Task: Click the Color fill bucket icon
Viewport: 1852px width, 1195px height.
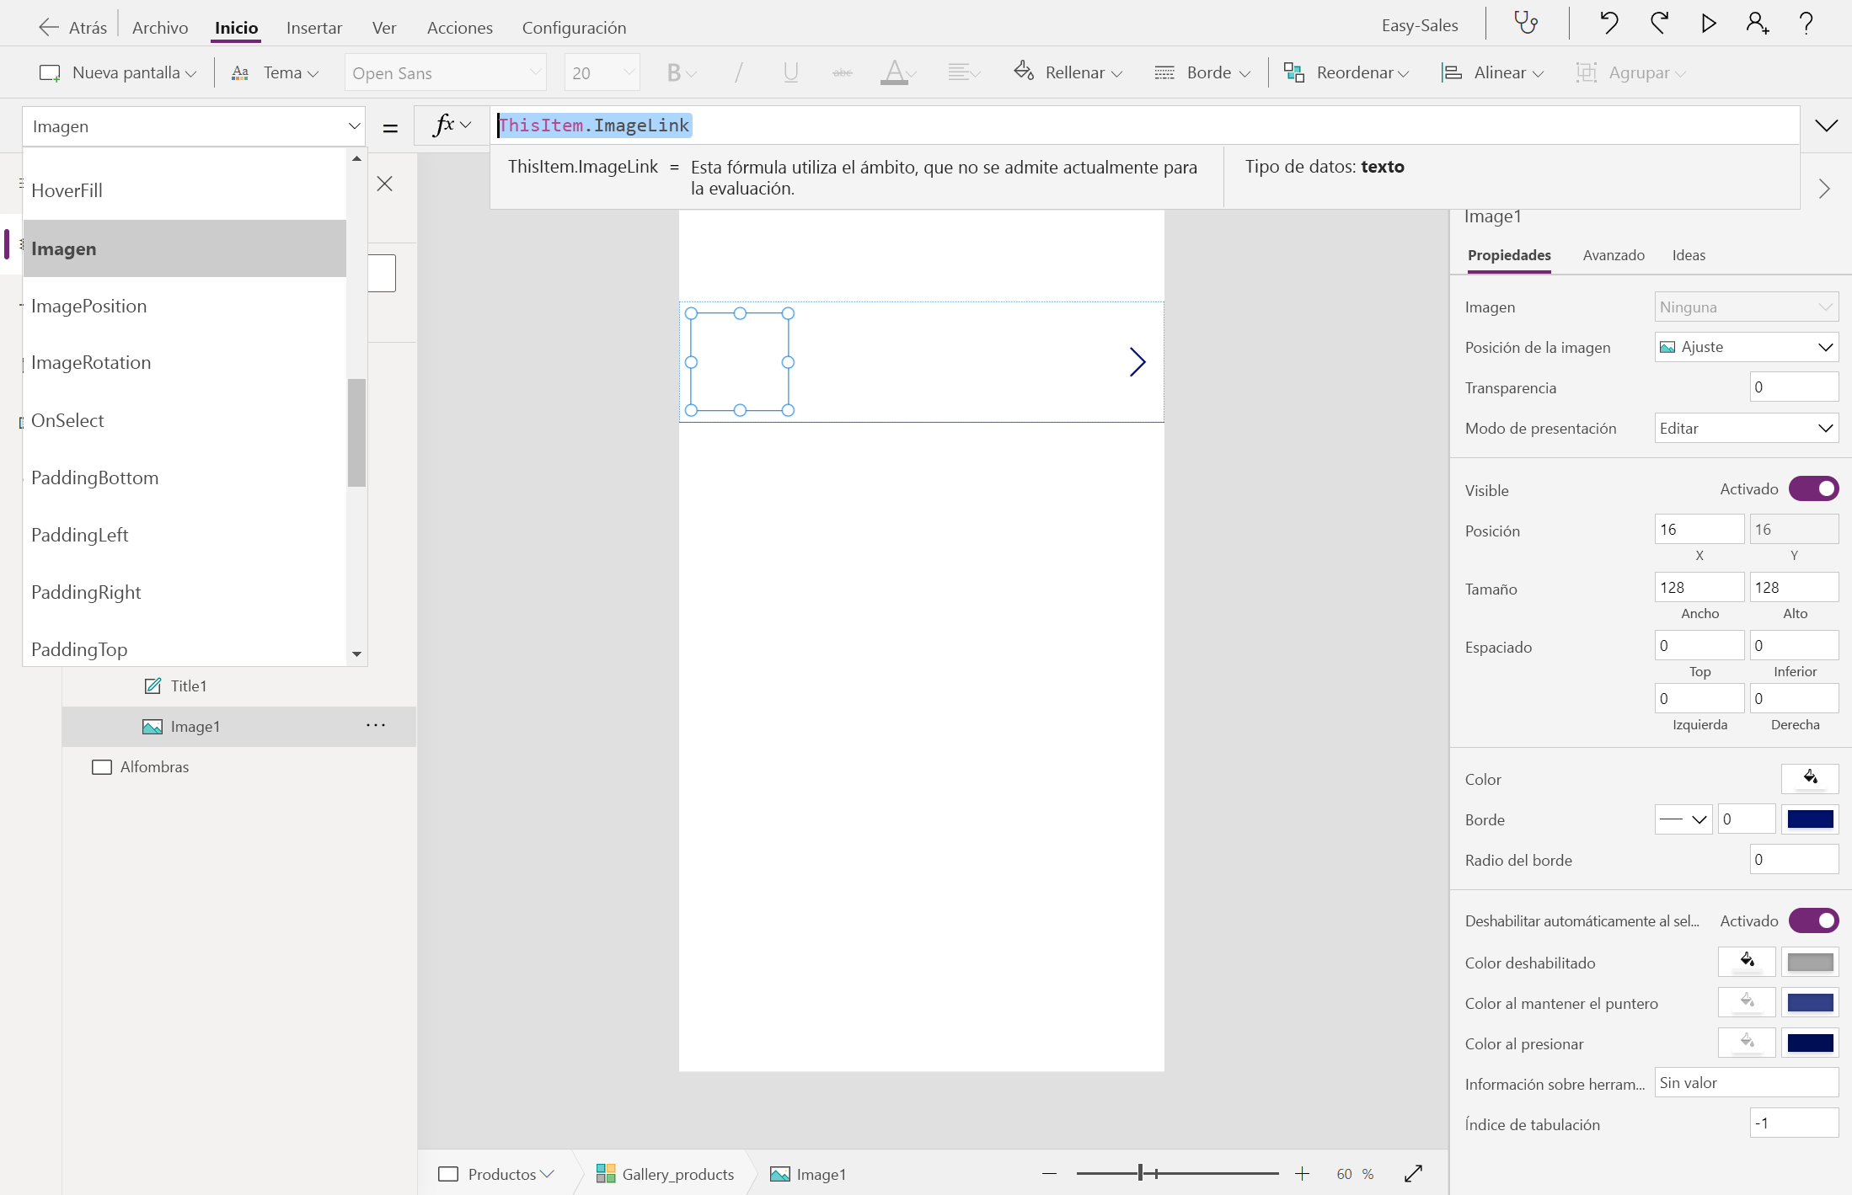Action: (1810, 778)
